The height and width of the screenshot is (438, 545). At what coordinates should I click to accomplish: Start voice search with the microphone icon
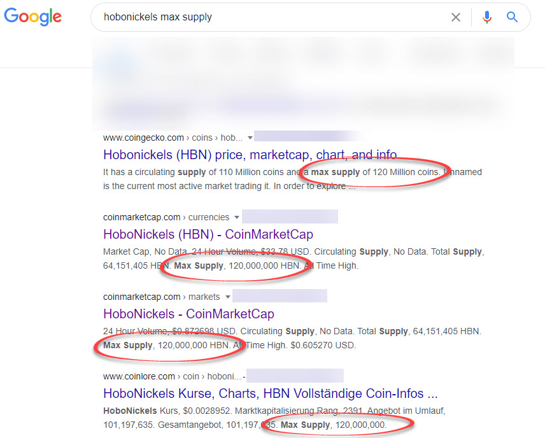click(x=487, y=17)
